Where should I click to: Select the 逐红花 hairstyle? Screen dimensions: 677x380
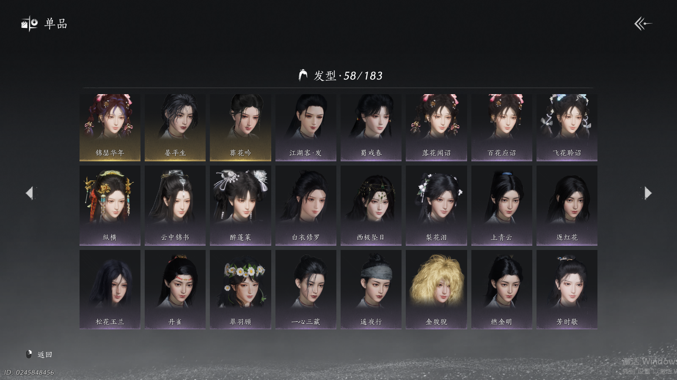567,205
